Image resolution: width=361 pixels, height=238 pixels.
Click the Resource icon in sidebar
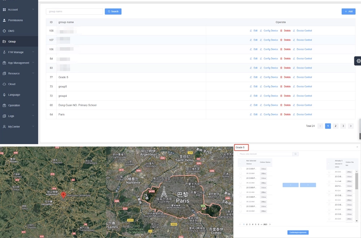(4, 73)
